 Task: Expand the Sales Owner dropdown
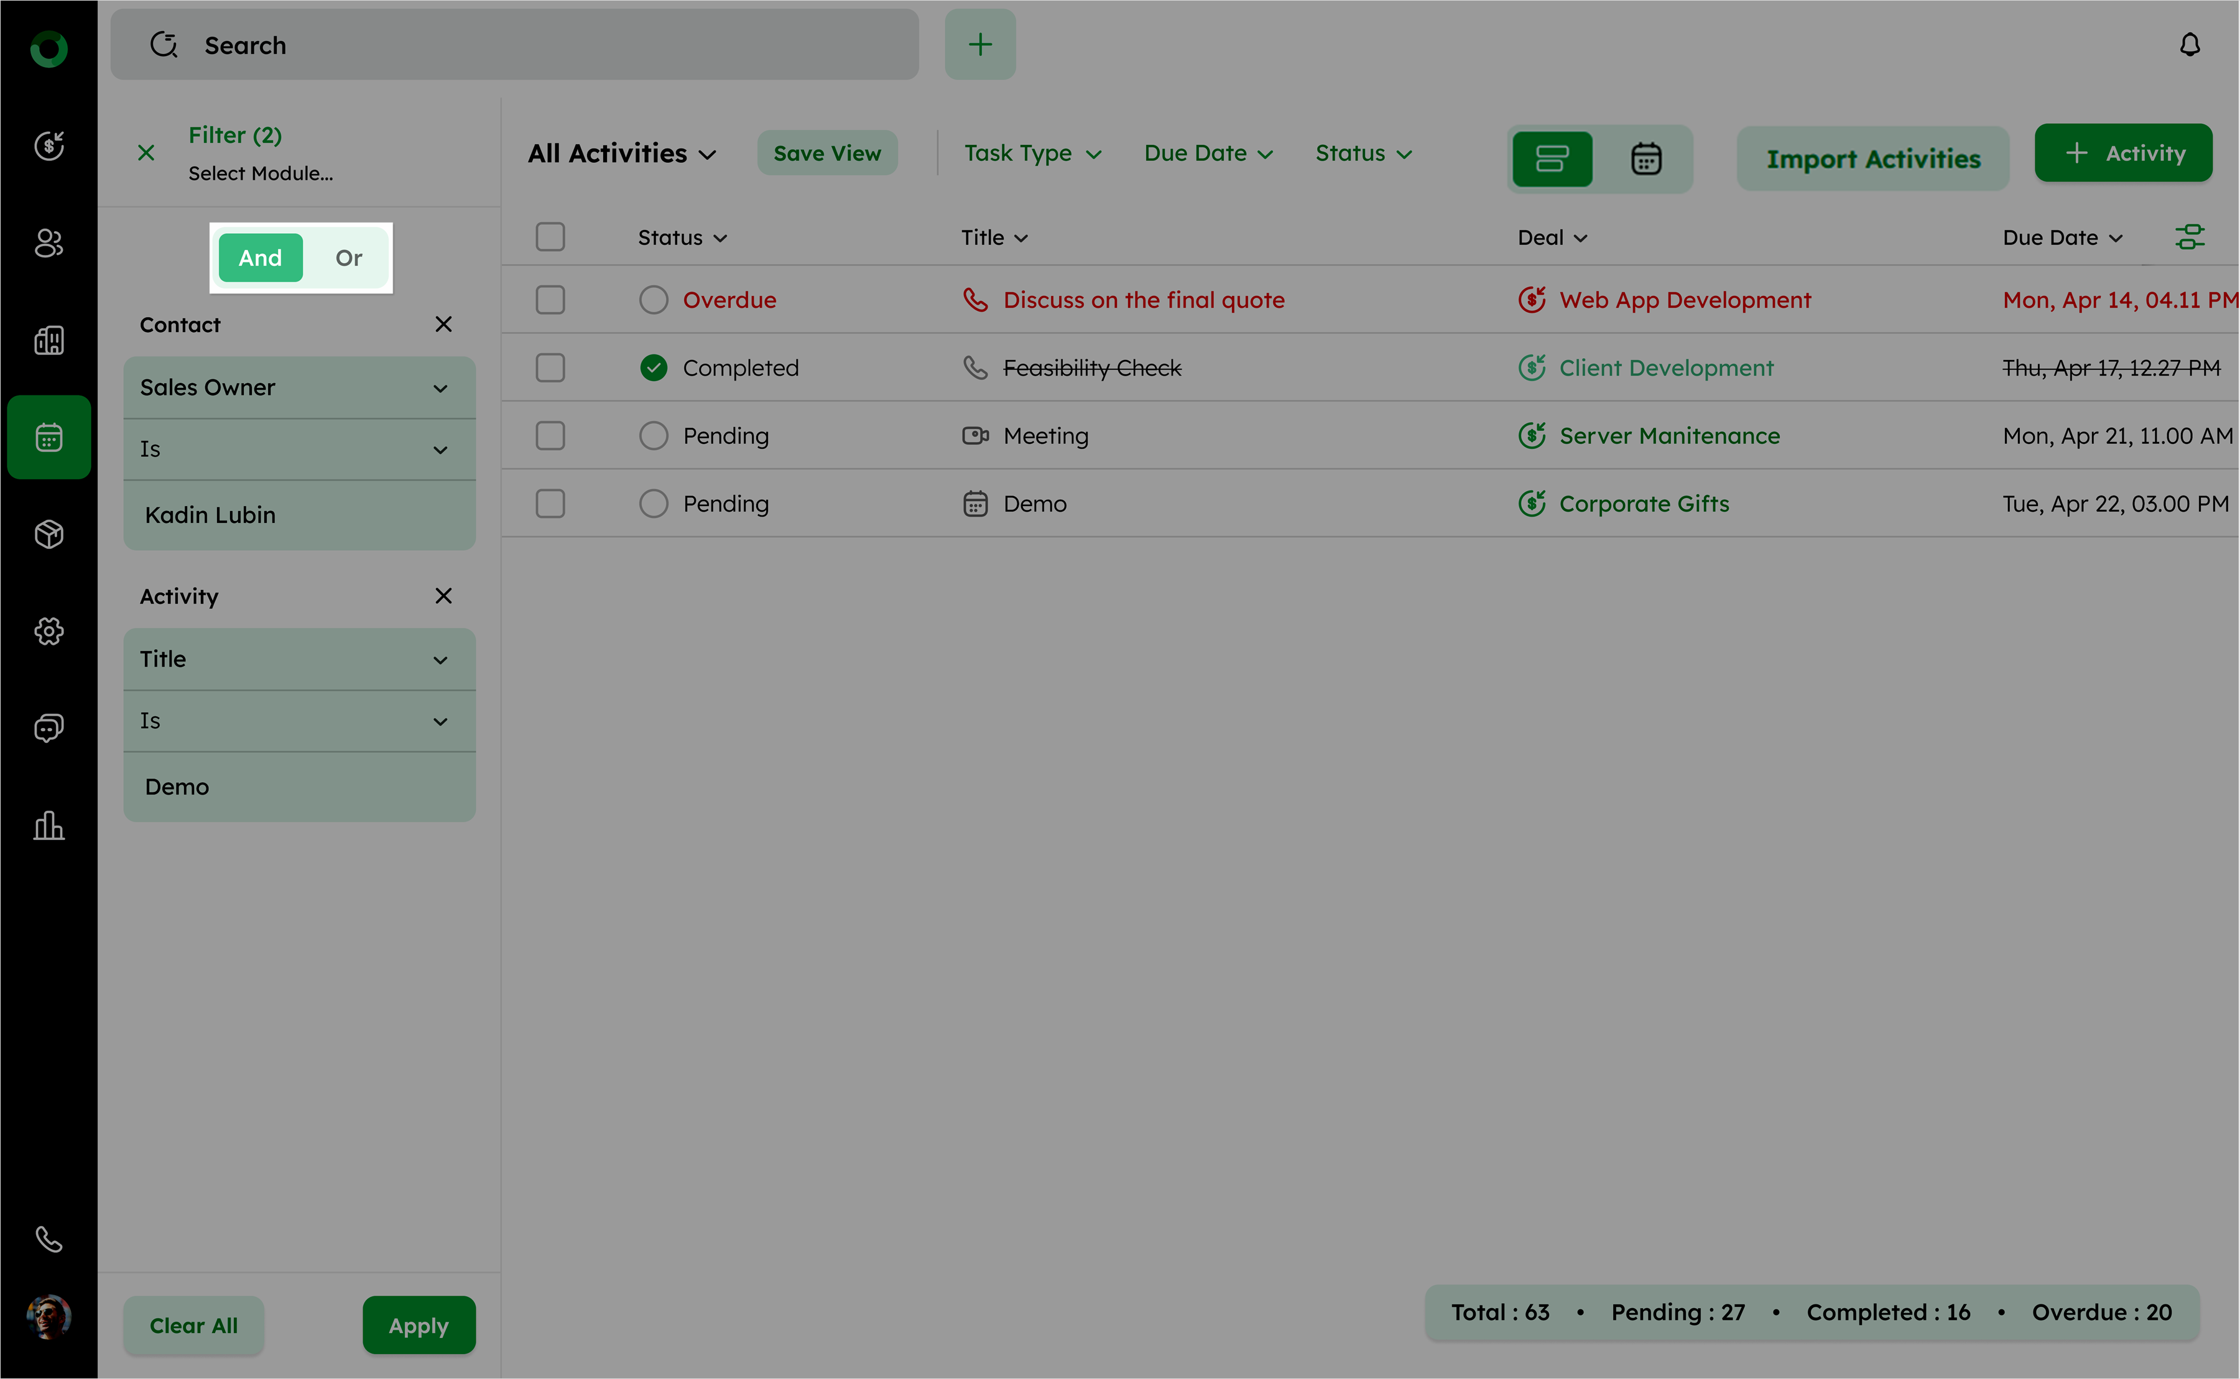pos(299,387)
